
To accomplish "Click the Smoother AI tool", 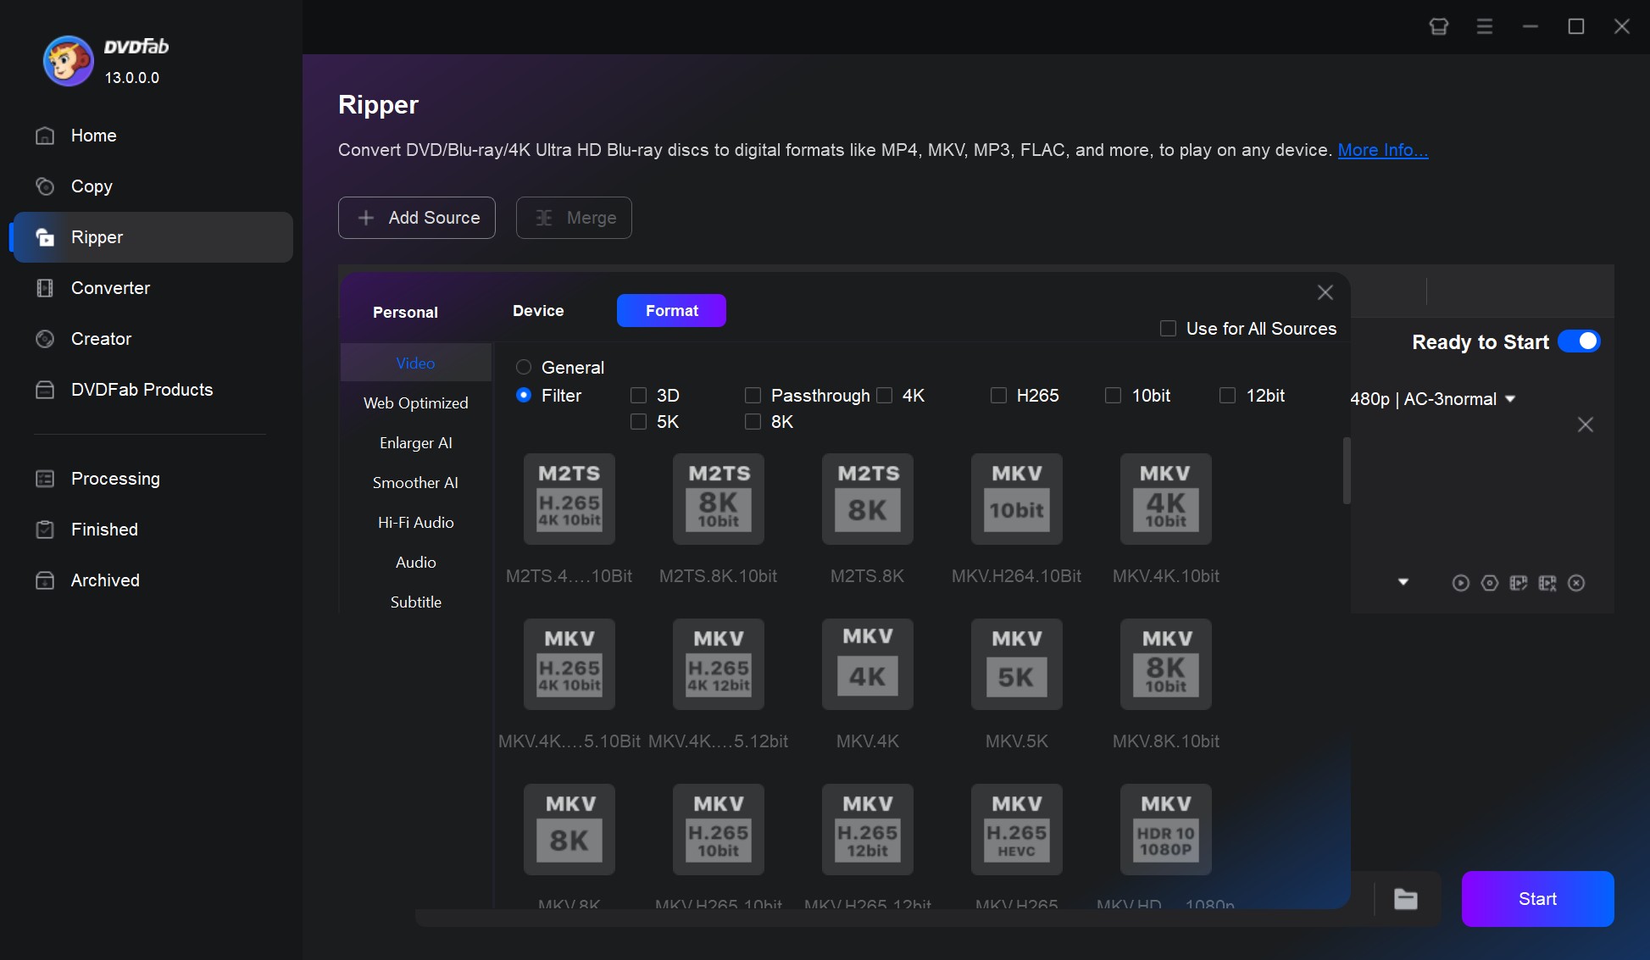I will [x=414, y=481].
